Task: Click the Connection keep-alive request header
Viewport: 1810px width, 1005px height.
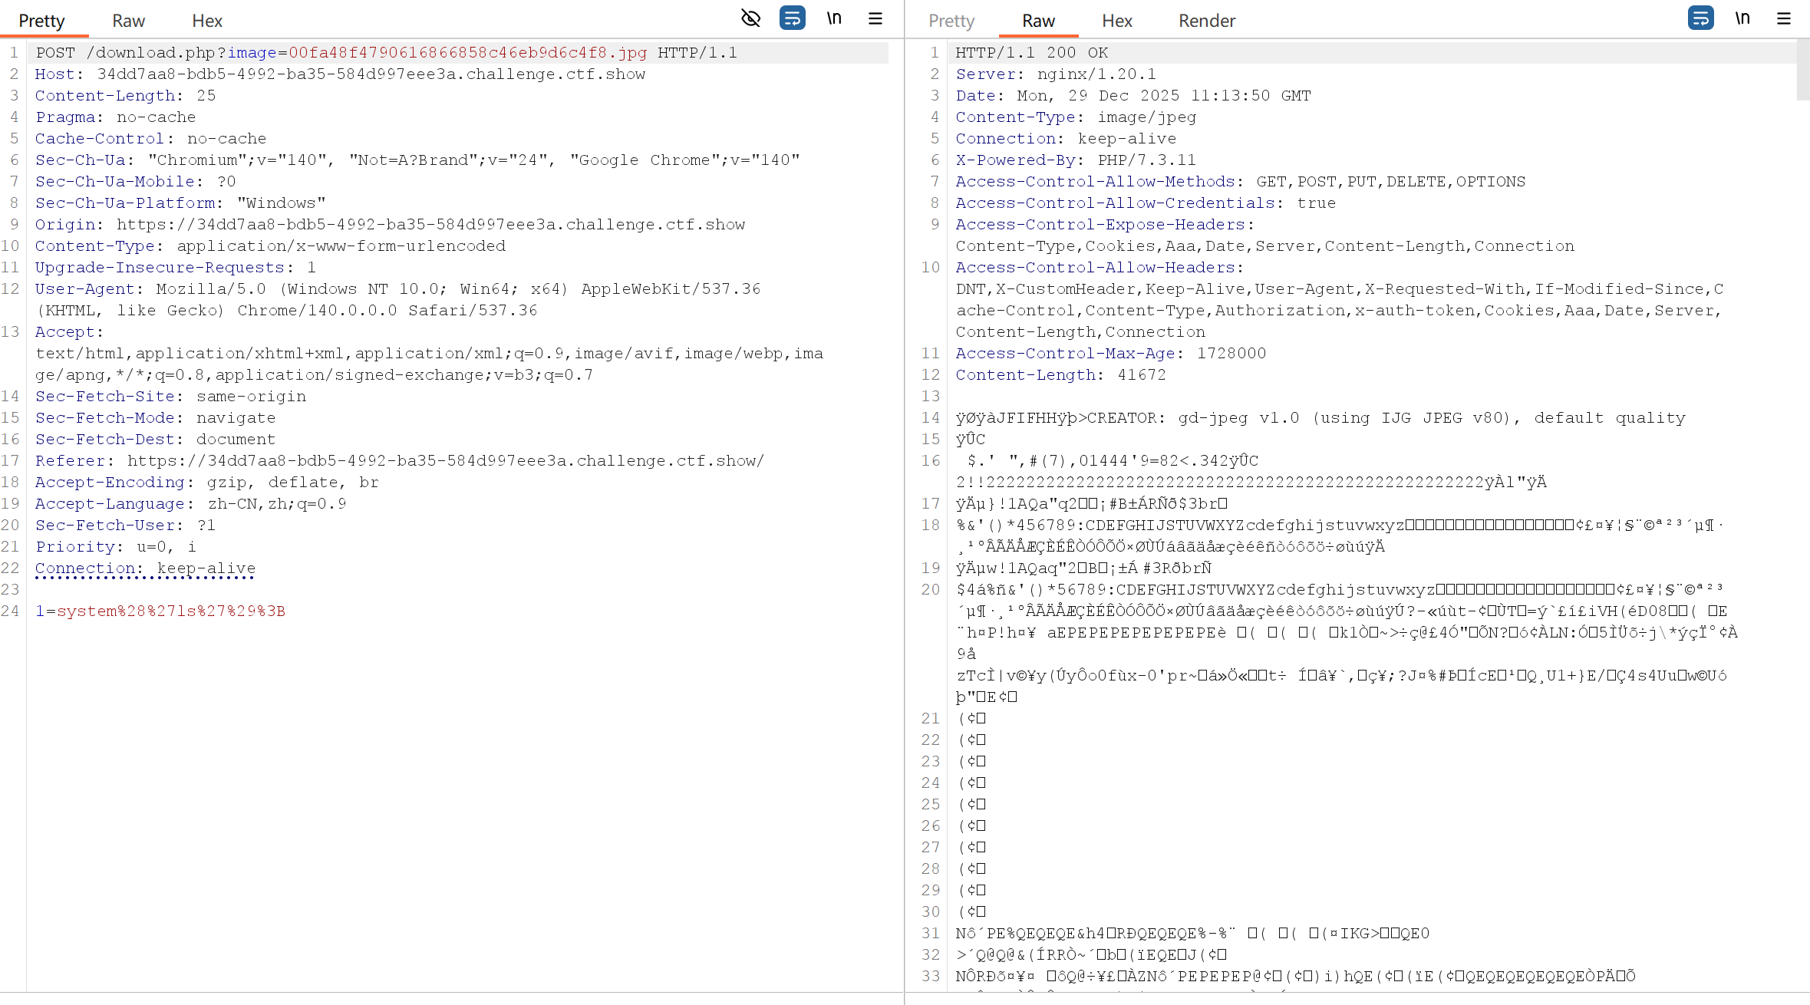Action: coord(145,568)
